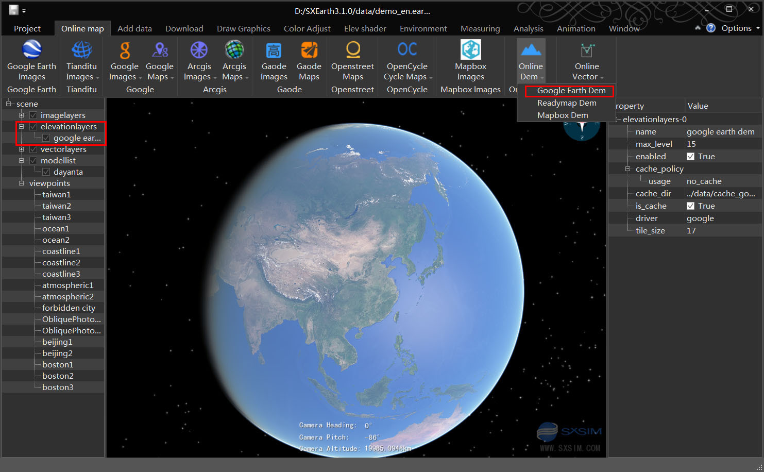Click the help question mark icon
The height and width of the screenshot is (472, 764).
(711, 28)
